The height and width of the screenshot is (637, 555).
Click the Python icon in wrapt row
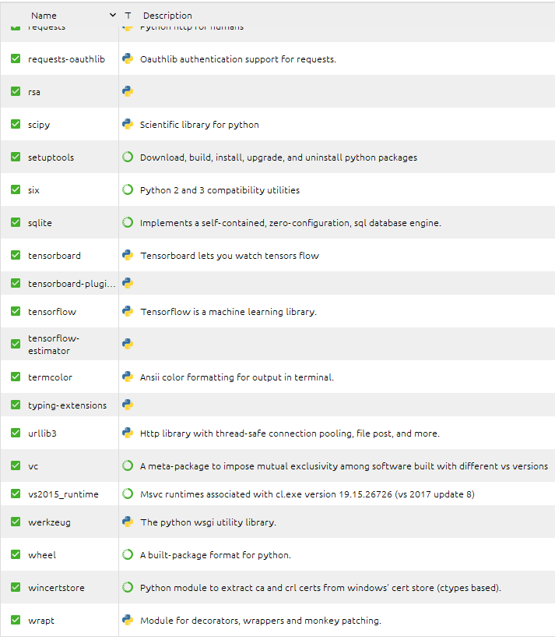tap(128, 620)
